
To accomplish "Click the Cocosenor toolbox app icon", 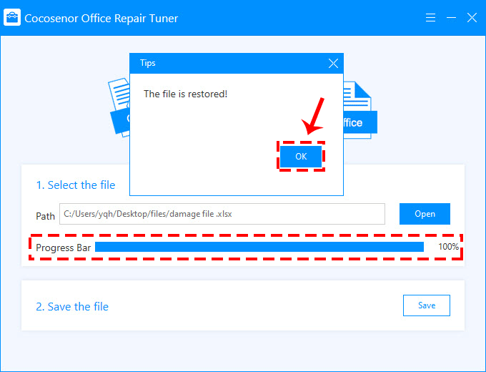I will point(12,18).
